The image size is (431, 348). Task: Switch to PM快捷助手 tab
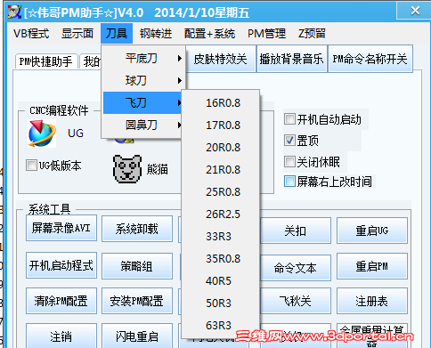tap(45, 61)
